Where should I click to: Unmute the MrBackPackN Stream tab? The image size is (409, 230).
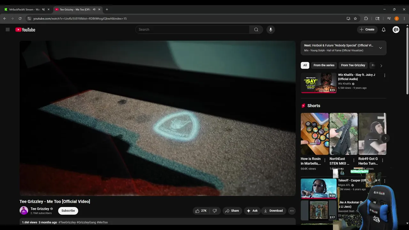[43, 9]
